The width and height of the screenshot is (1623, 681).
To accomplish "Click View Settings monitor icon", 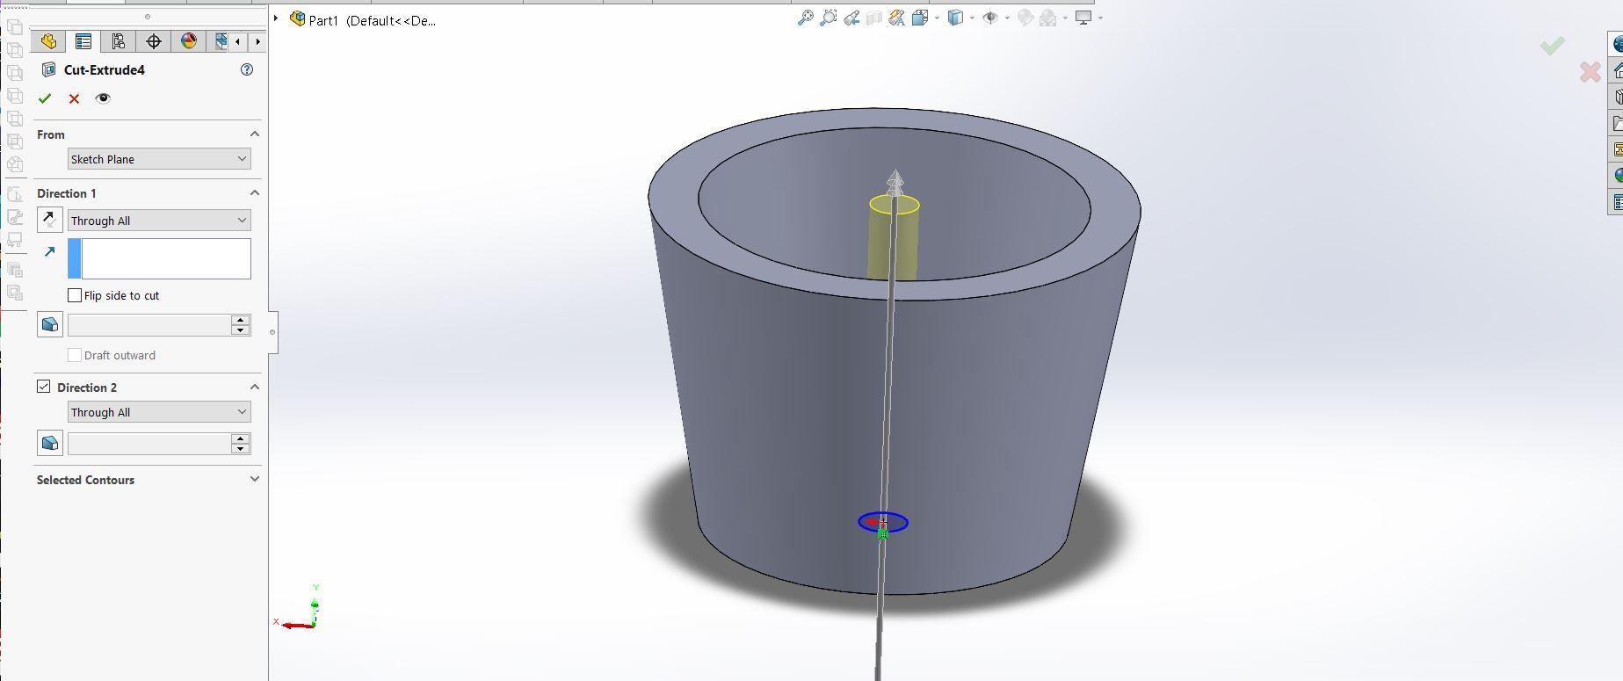I will tap(1083, 18).
